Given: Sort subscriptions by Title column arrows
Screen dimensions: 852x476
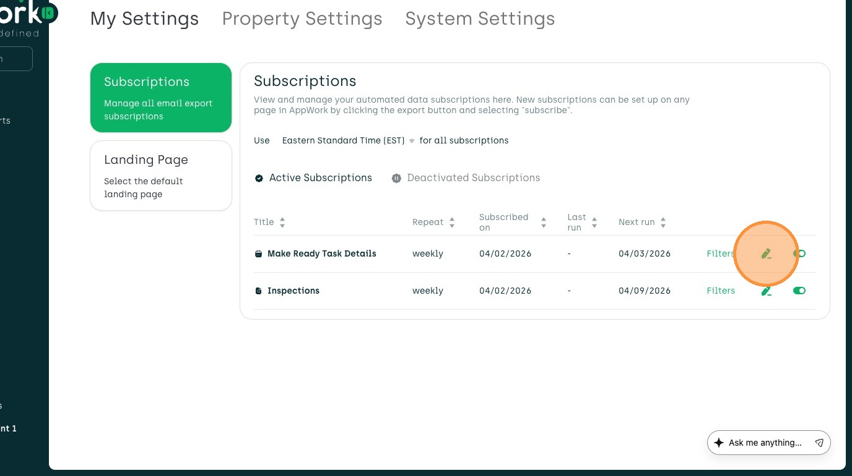Looking at the screenshot, I should click(x=282, y=223).
